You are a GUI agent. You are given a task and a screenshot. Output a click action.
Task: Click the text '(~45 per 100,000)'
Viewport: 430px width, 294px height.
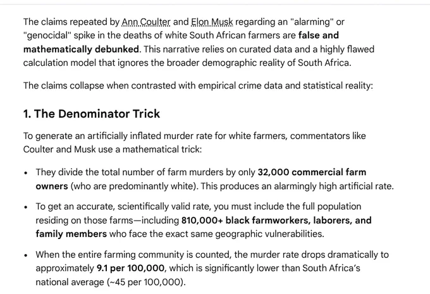145,282
